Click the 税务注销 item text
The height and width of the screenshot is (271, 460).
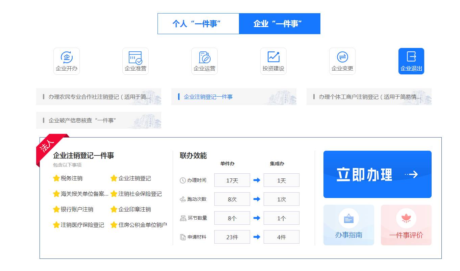[x=72, y=178]
